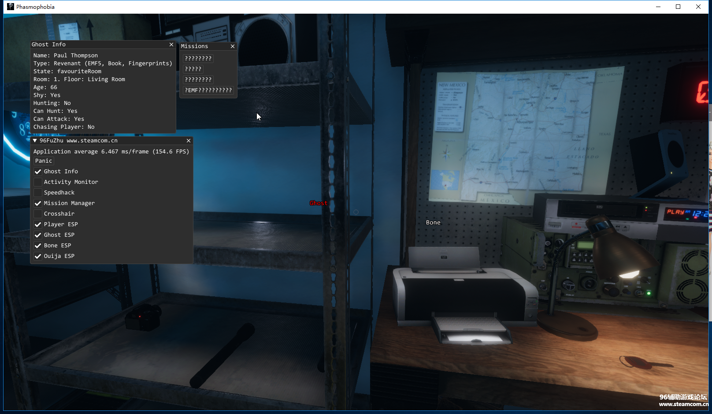Close the Ghost Info panel

[x=171, y=45]
